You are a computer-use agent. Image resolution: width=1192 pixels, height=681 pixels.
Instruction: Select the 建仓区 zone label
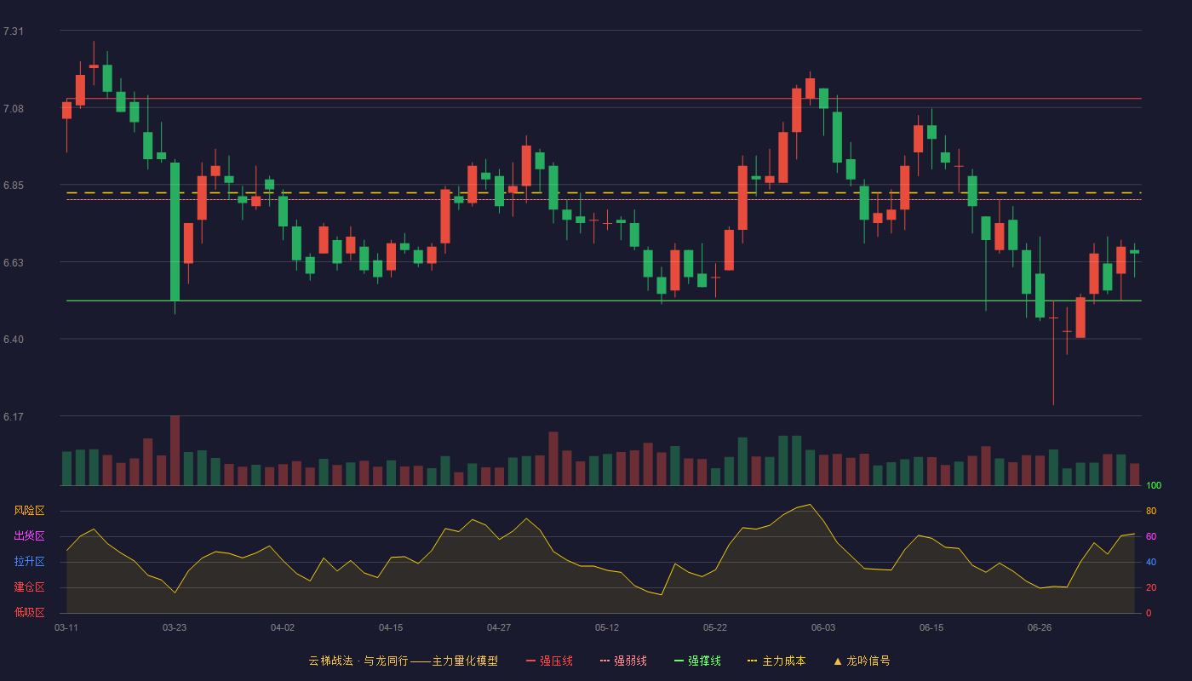coord(29,587)
